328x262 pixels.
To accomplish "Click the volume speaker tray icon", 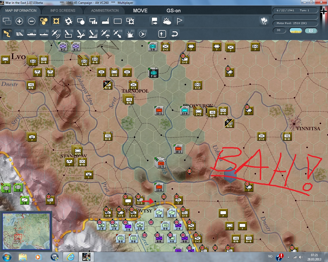I will pos(301,257).
